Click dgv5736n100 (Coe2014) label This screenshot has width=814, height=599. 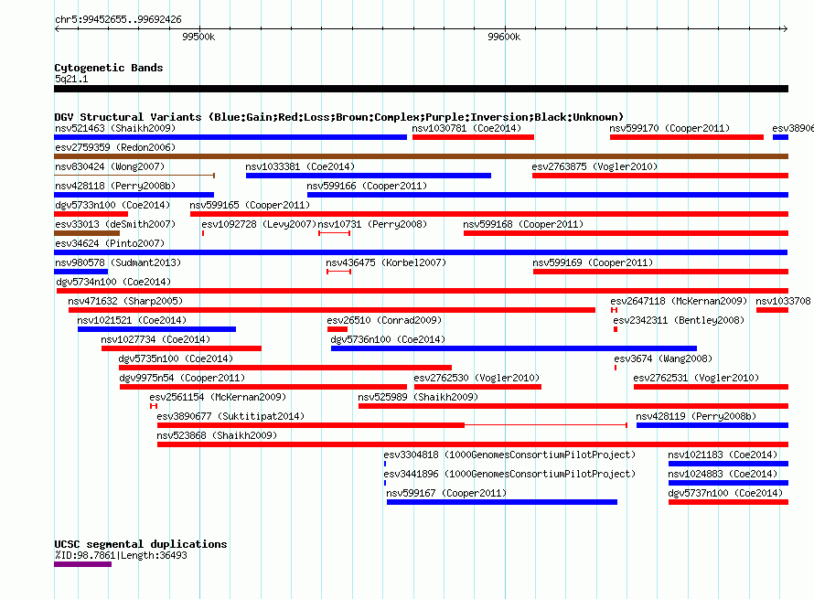[388, 339]
